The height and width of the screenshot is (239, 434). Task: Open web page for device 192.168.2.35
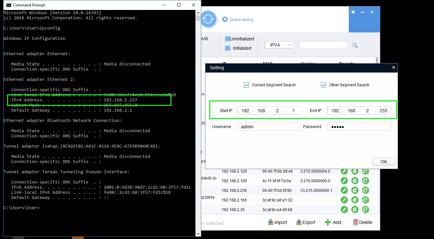366,209
